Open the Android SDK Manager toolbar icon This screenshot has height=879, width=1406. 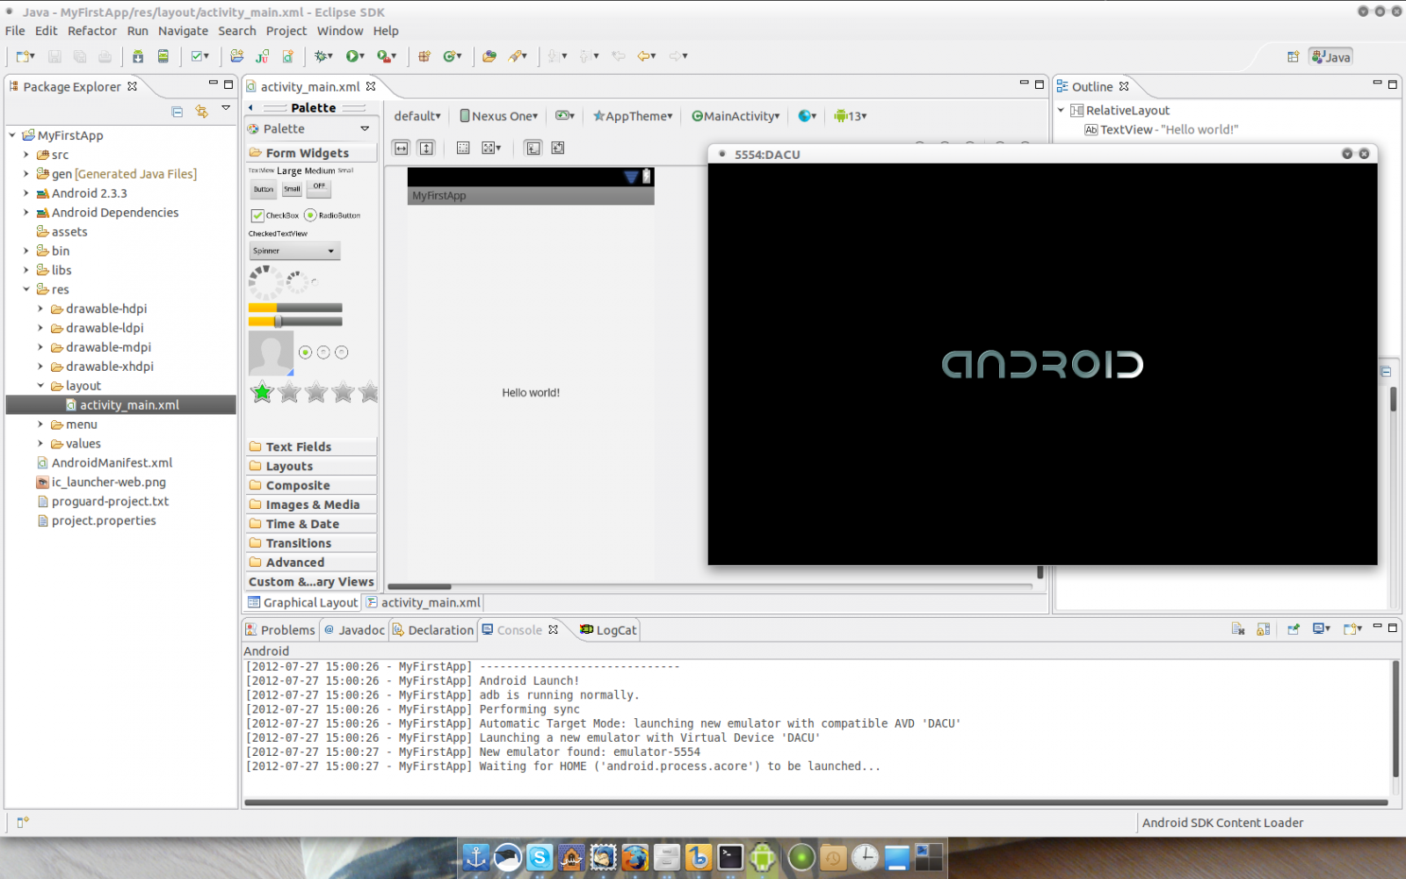[x=138, y=56]
